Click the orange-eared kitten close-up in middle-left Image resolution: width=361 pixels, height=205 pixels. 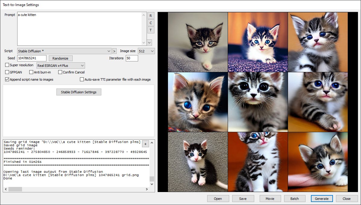coord(198,102)
